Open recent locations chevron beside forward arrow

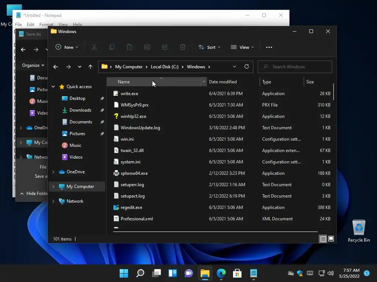80,67
